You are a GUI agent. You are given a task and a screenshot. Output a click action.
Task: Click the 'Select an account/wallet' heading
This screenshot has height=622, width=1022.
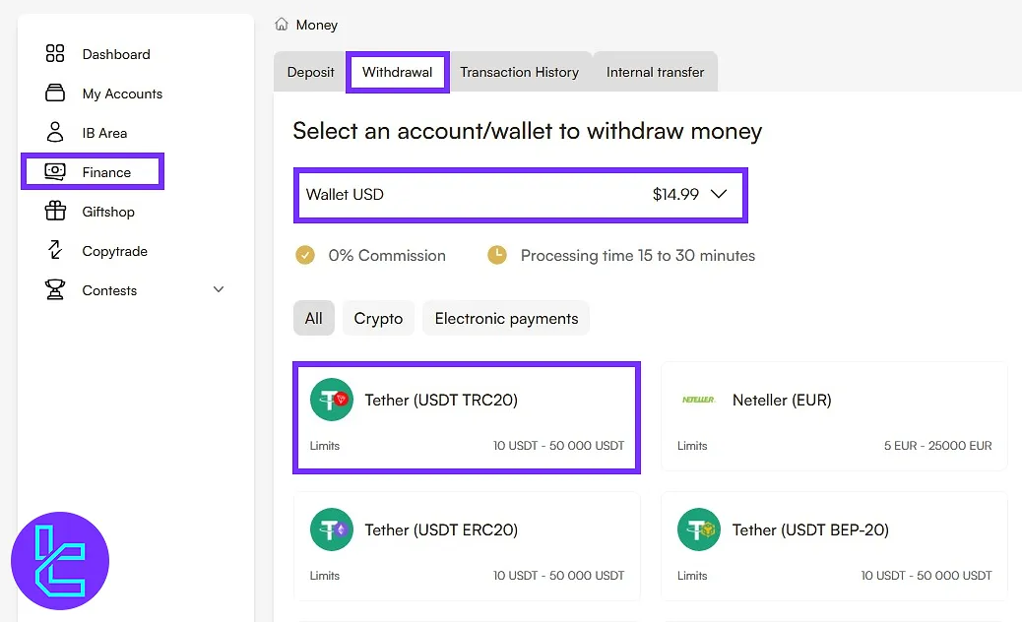[x=527, y=131]
